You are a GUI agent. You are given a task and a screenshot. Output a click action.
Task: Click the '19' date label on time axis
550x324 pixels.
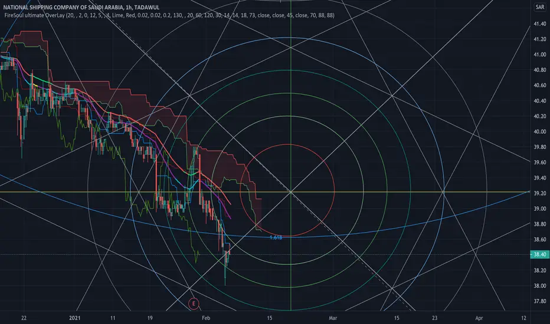pyautogui.click(x=150, y=318)
